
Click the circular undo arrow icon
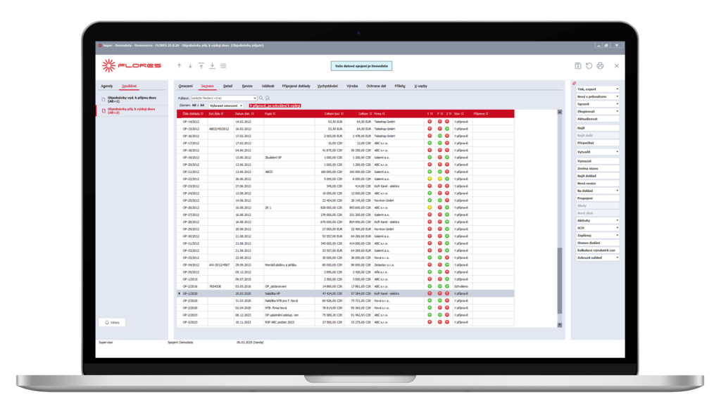point(589,65)
